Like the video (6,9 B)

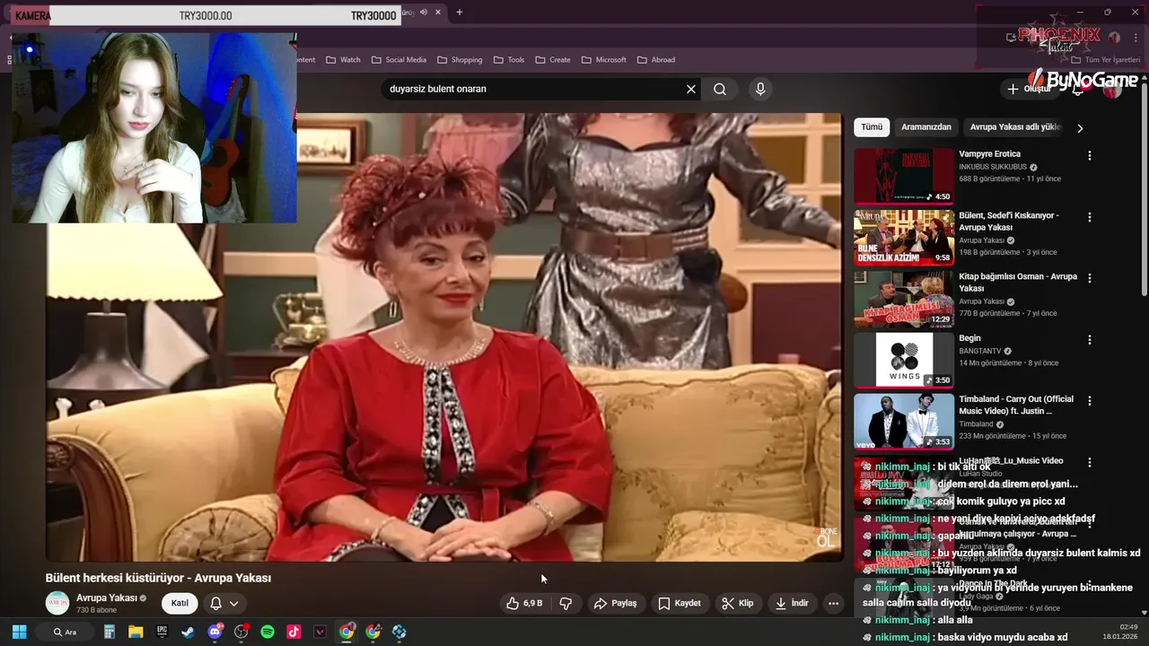coord(525,603)
